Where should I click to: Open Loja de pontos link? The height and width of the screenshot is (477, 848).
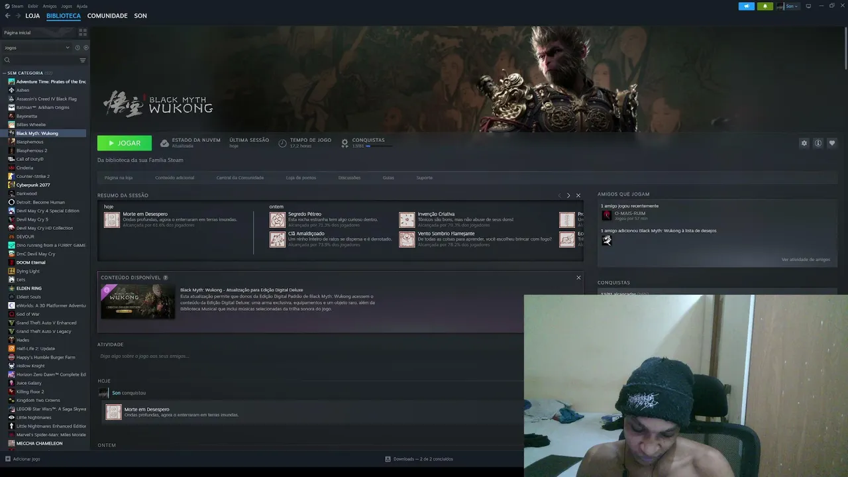click(301, 178)
